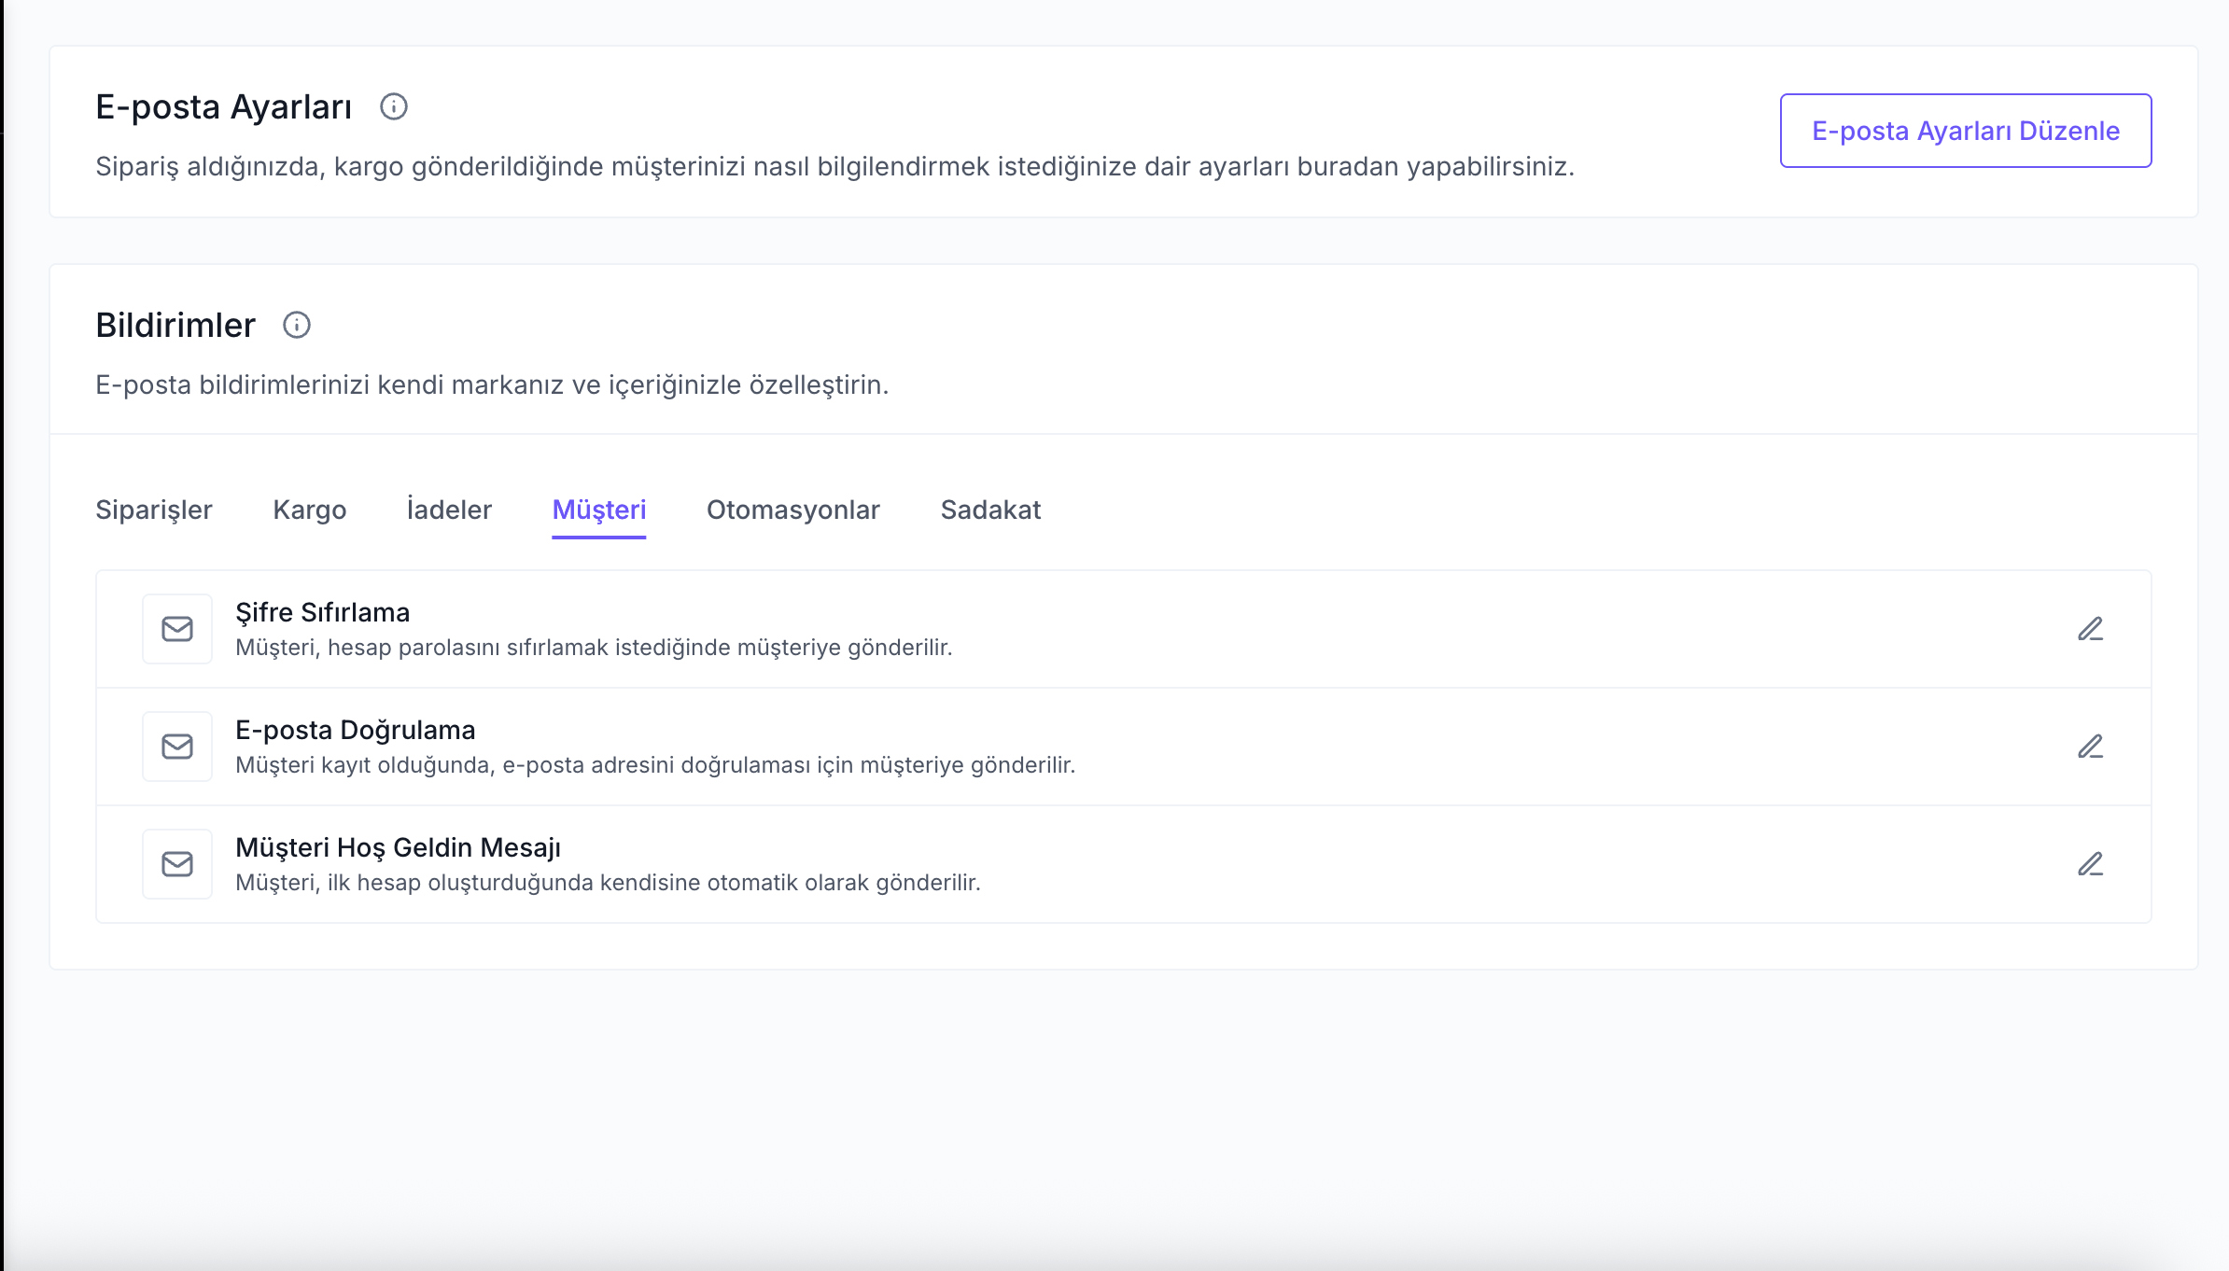2229x1271 pixels.
Task: Switch to the Sadakat tab
Action: click(990, 510)
